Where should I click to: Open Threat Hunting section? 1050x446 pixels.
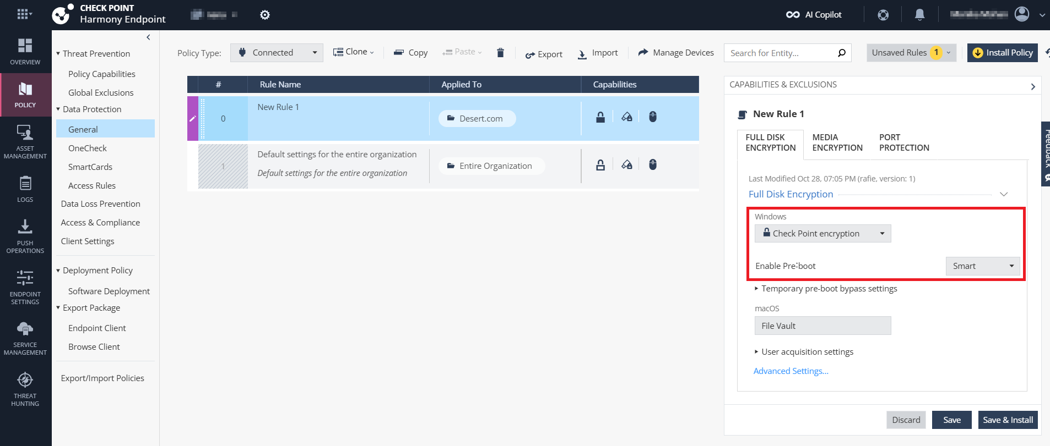[x=25, y=389]
